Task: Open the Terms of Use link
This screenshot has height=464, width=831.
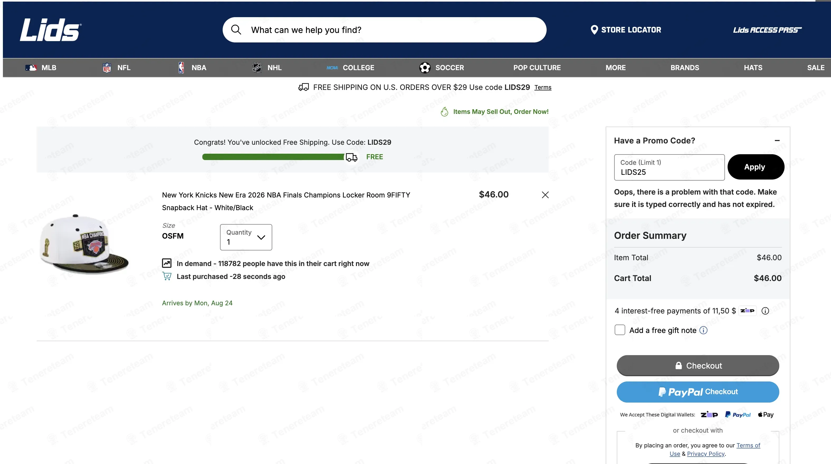Action: coord(748,446)
